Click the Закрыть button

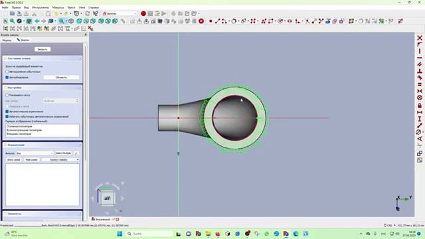coord(42,49)
